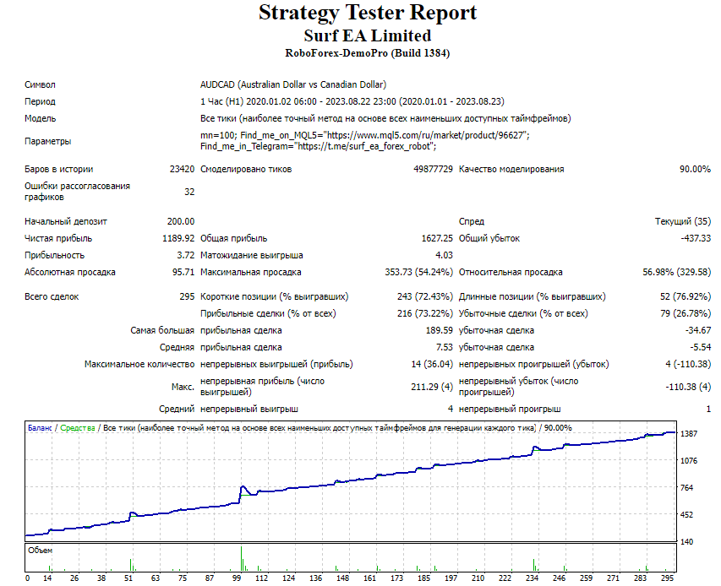
Task: Select x-axis tick label 99
Action: coord(237,578)
